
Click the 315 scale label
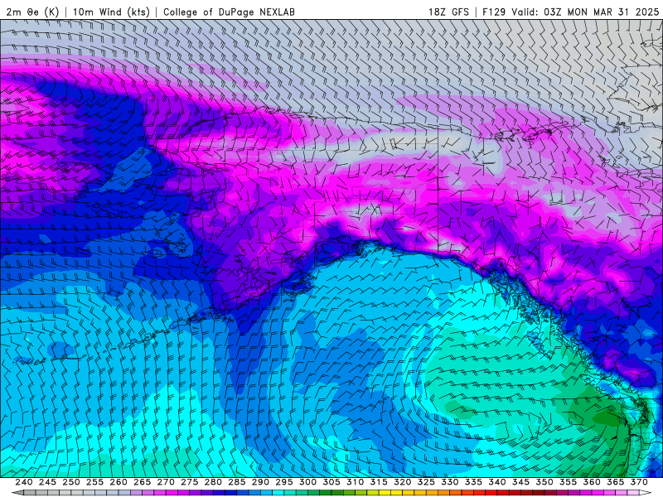[x=379, y=482]
